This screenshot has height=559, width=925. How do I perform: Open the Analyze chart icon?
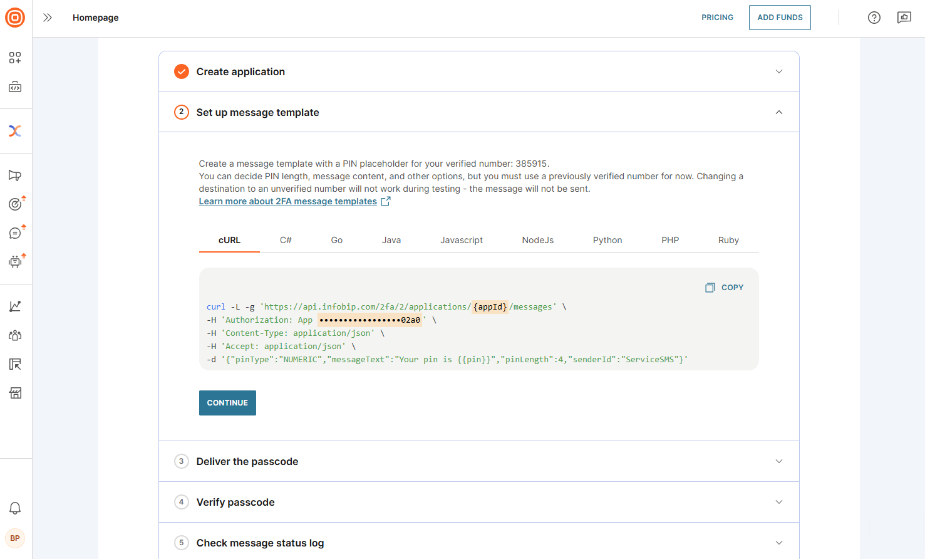pos(15,306)
